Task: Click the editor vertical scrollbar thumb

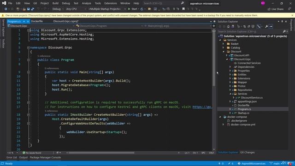Action: [x=214, y=59]
